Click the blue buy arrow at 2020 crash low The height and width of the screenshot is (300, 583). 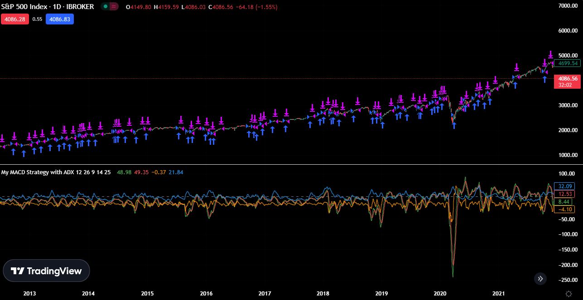click(x=454, y=125)
